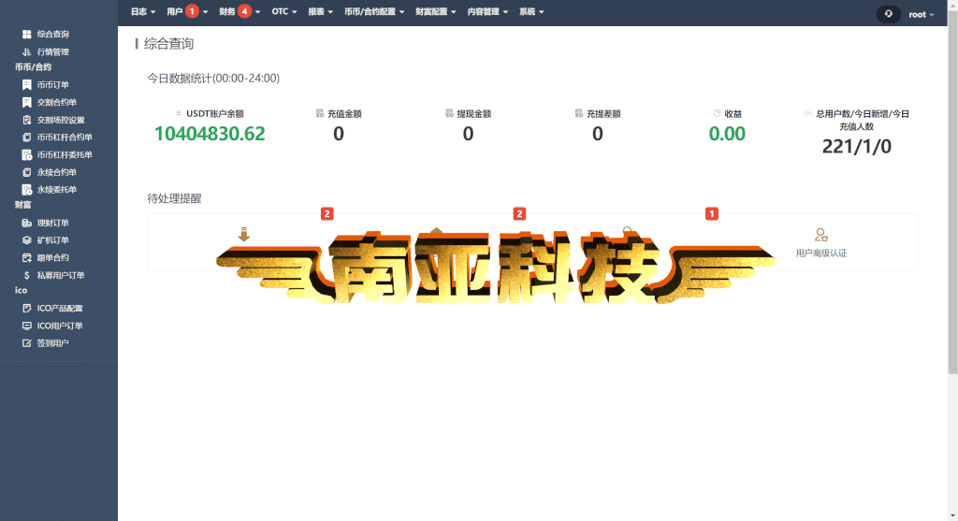This screenshot has height=521, width=958.
Task: Expand the 报表 dropdown menu
Action: (x=320, y=11)
